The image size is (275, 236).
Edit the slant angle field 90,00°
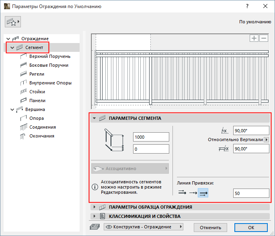(251, 131)
